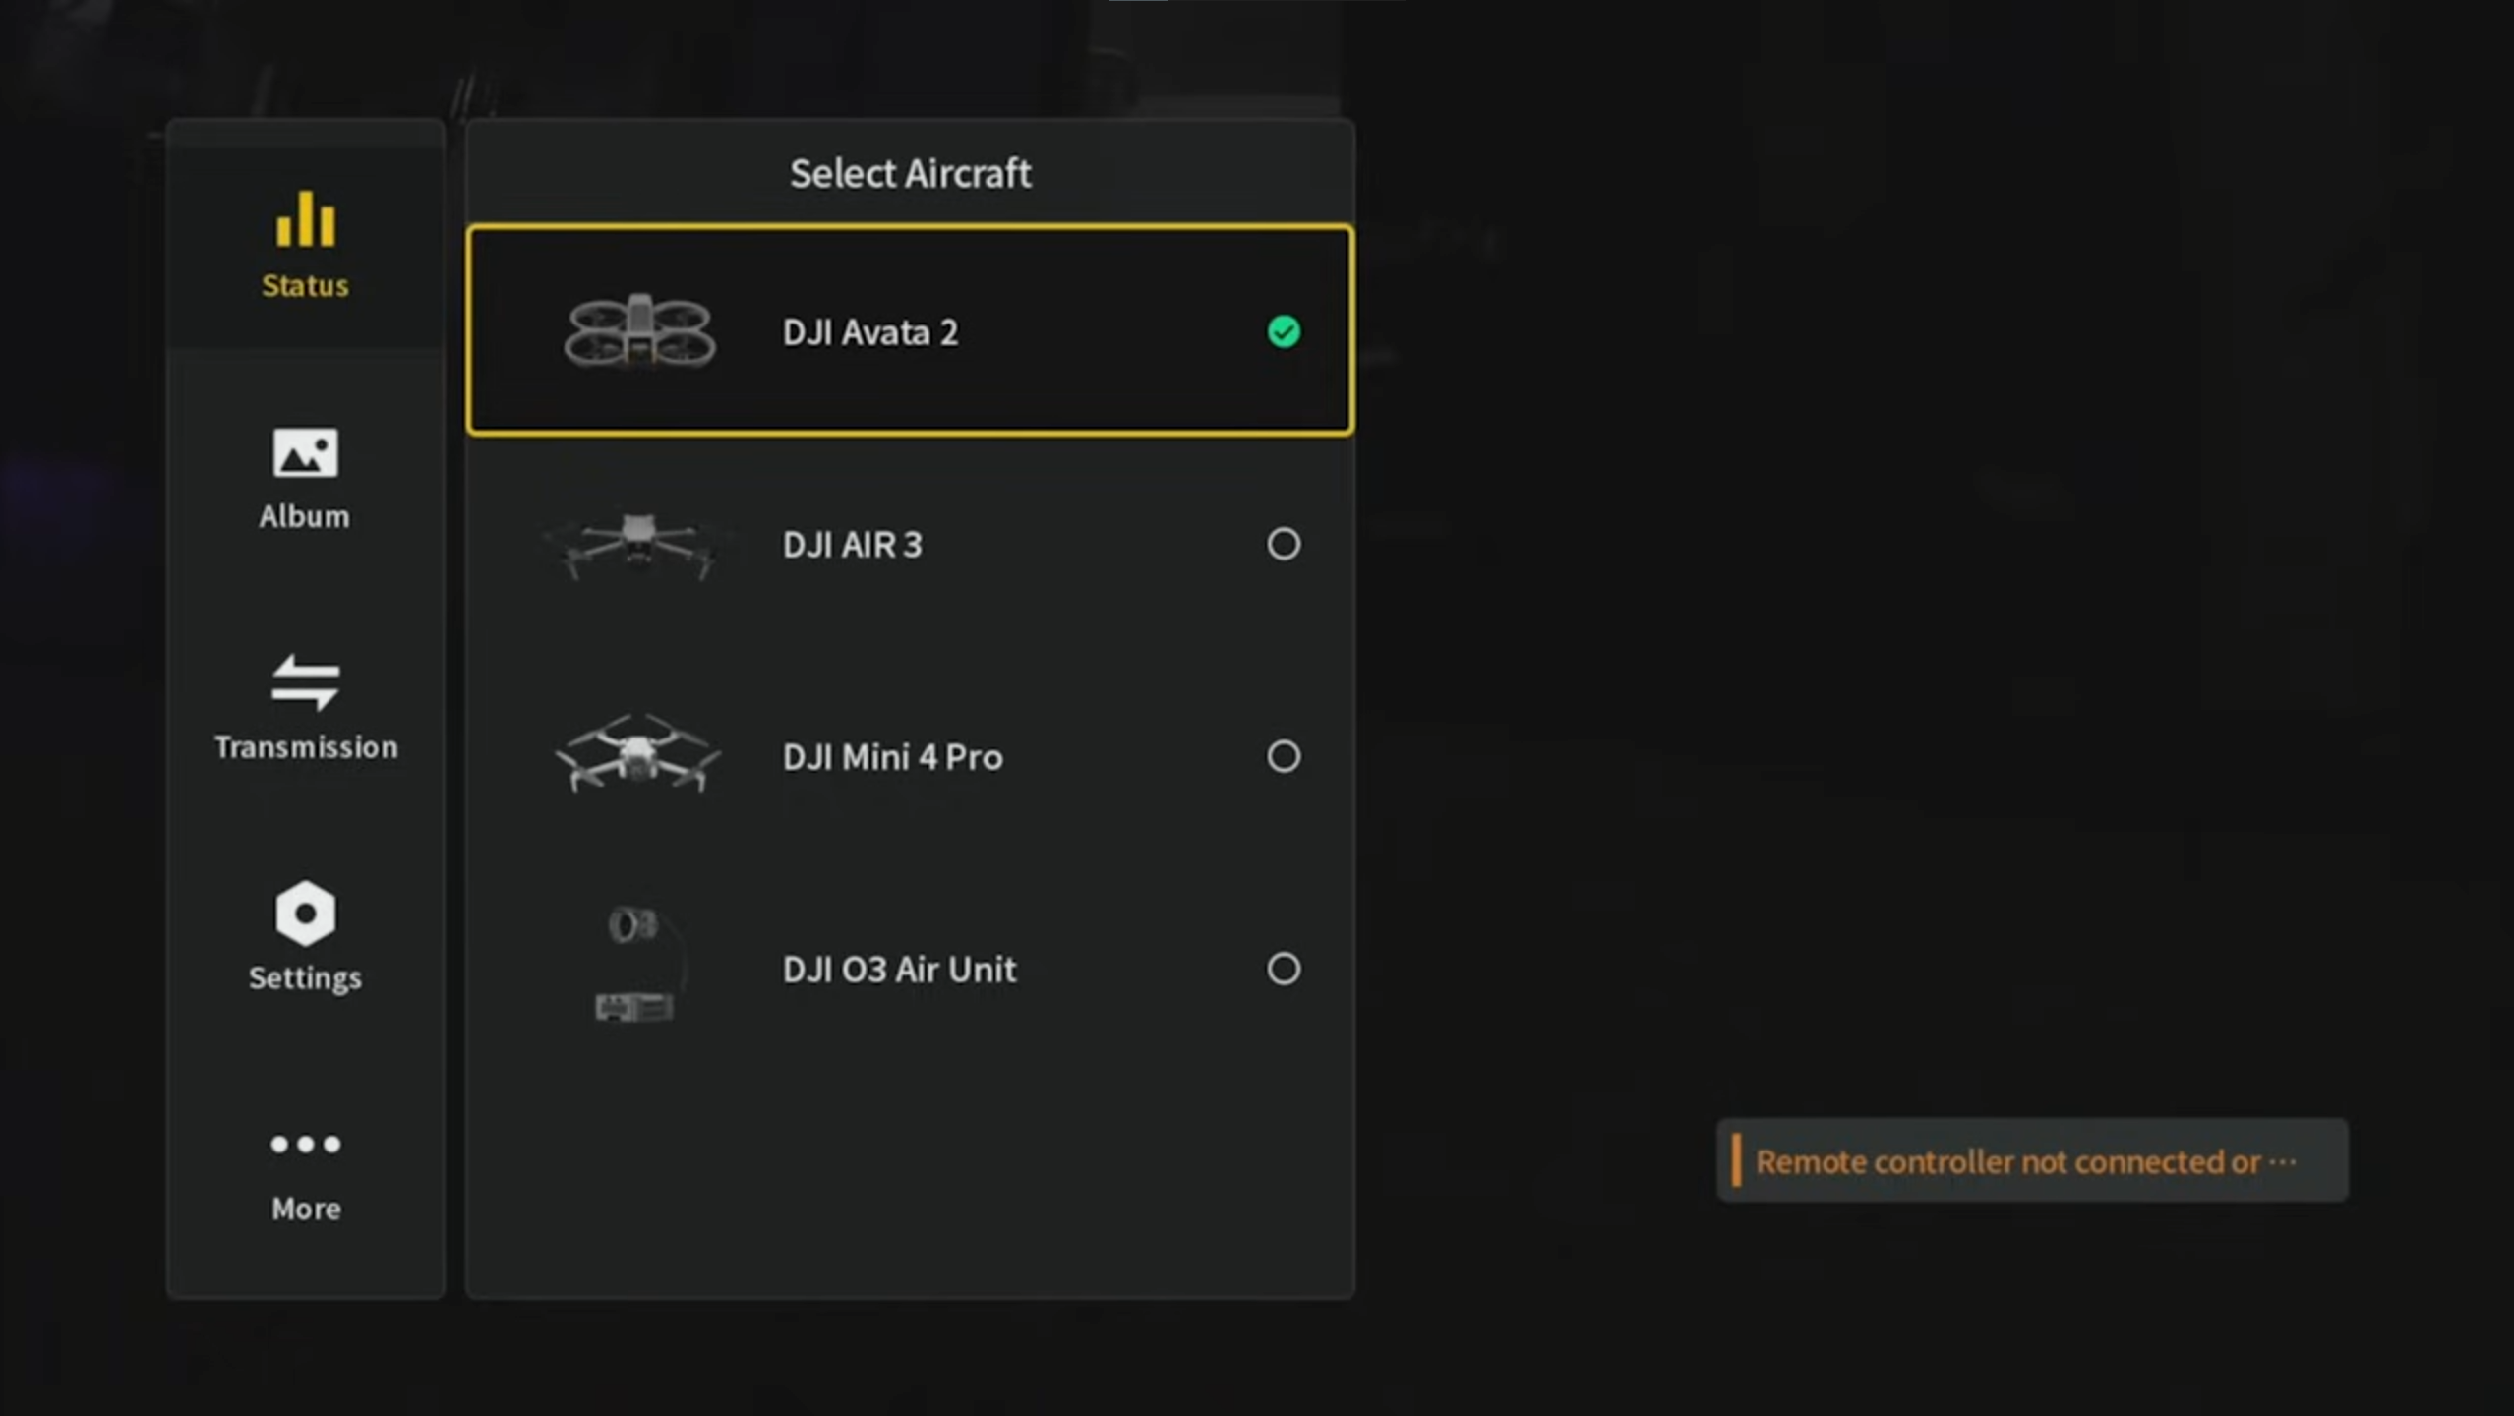Choose the DJI Mini 4 Pro name text
The width and height of the screenshot is (2514, 1416).
click(x=892, y=757)
